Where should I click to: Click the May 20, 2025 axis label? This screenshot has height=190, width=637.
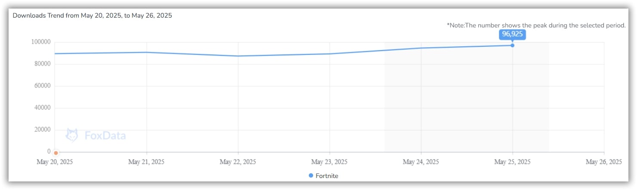click(x=55, y=162)
